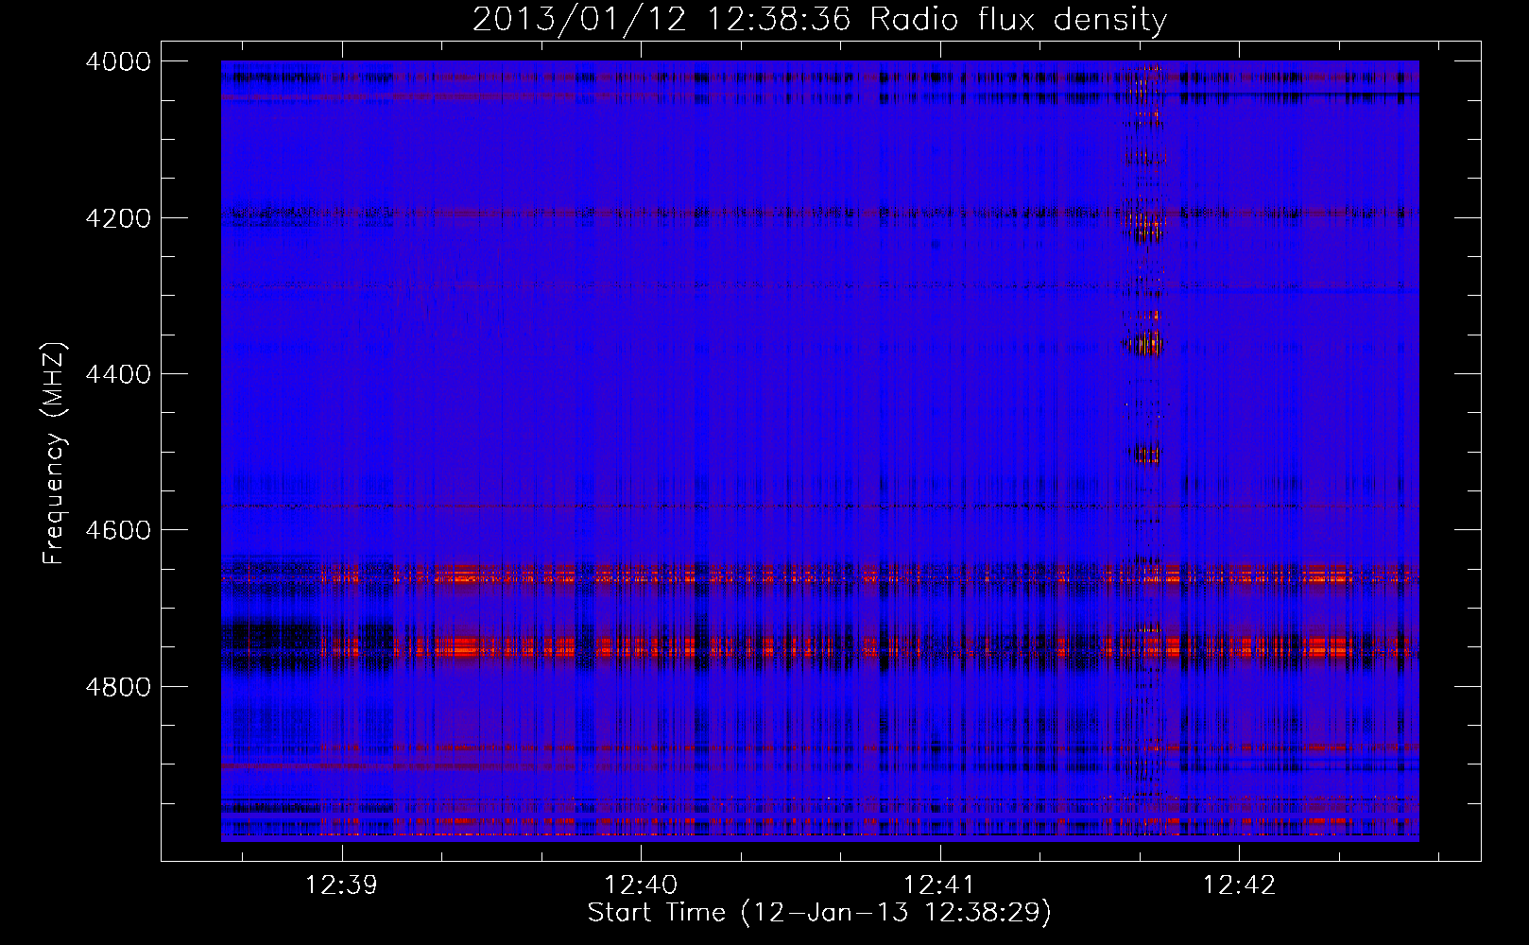1529x945 pixels.
Task: Click the 4600 frequency tick label
Action: coord(118,530)
